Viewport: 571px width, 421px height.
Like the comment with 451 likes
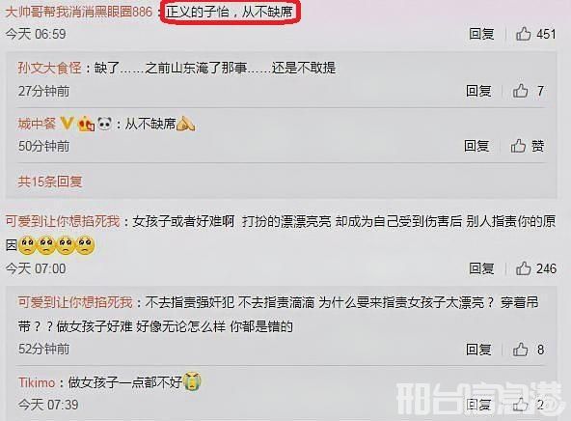[x=524, y=34]
